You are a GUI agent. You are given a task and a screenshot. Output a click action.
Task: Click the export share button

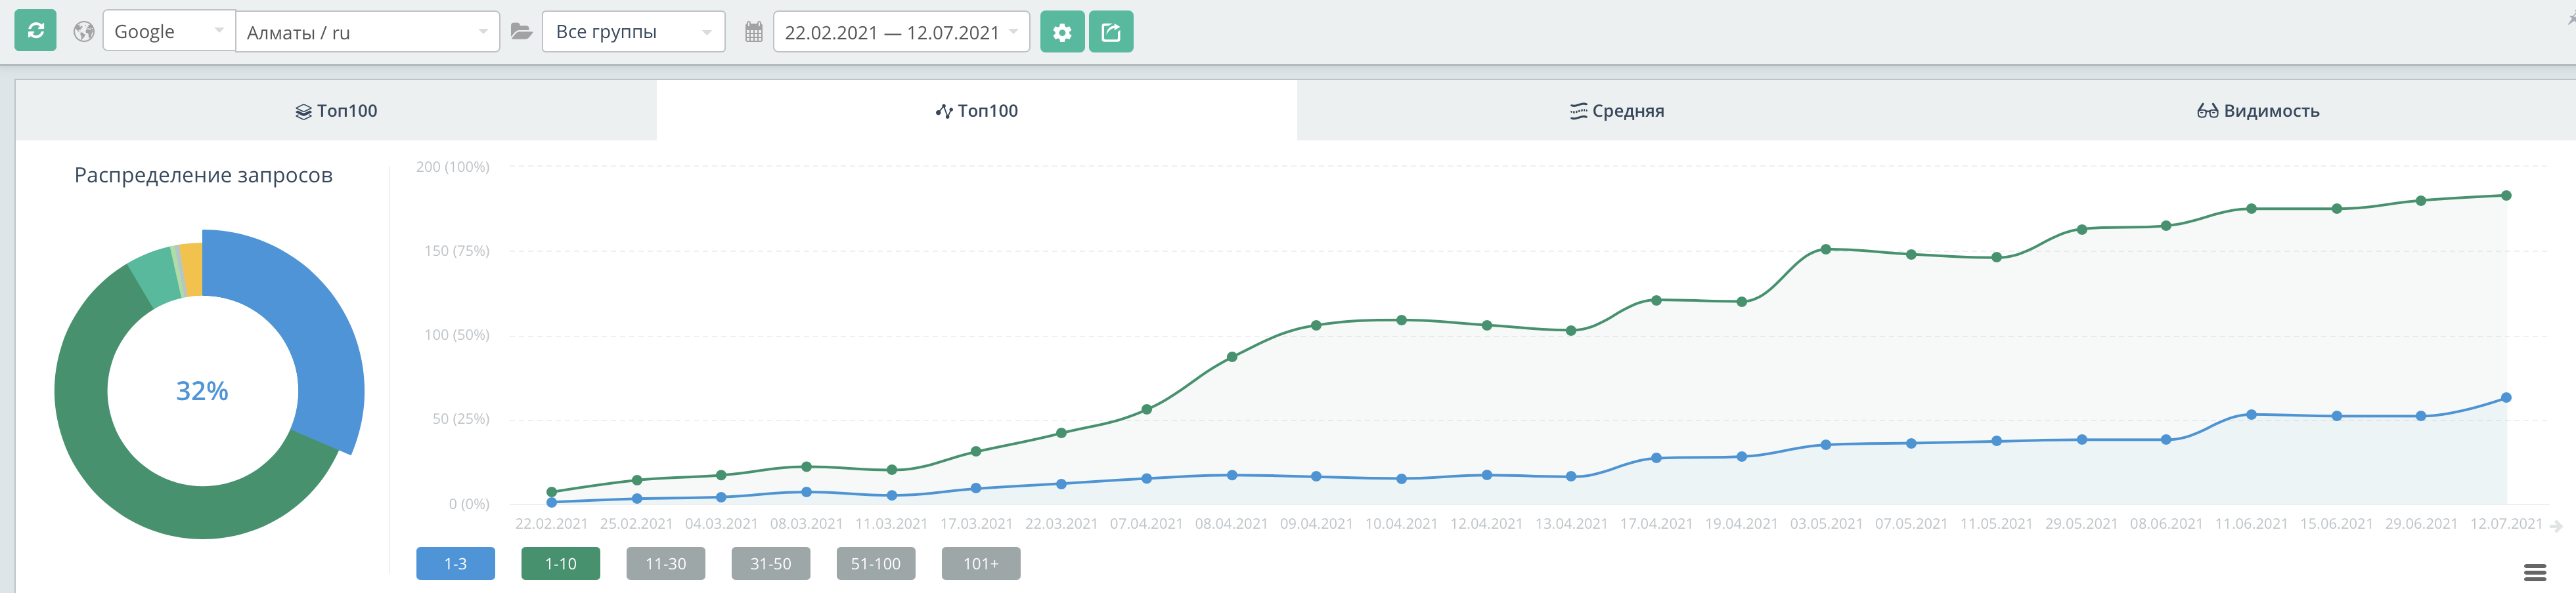pyautogui.click(x=1110, y=32)
